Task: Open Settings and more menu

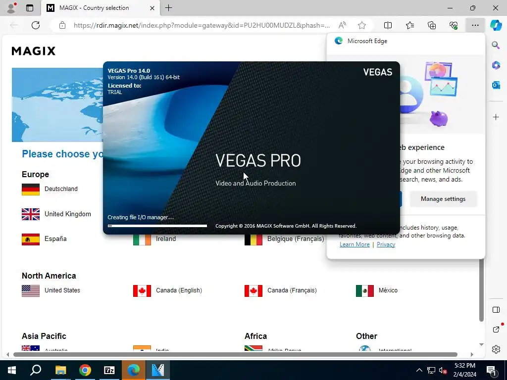Action: [475, 25]
